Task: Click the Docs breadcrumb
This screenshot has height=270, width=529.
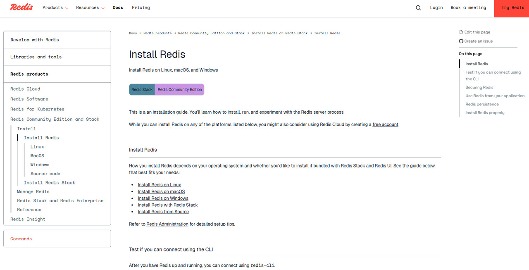Action: point(133,33)
